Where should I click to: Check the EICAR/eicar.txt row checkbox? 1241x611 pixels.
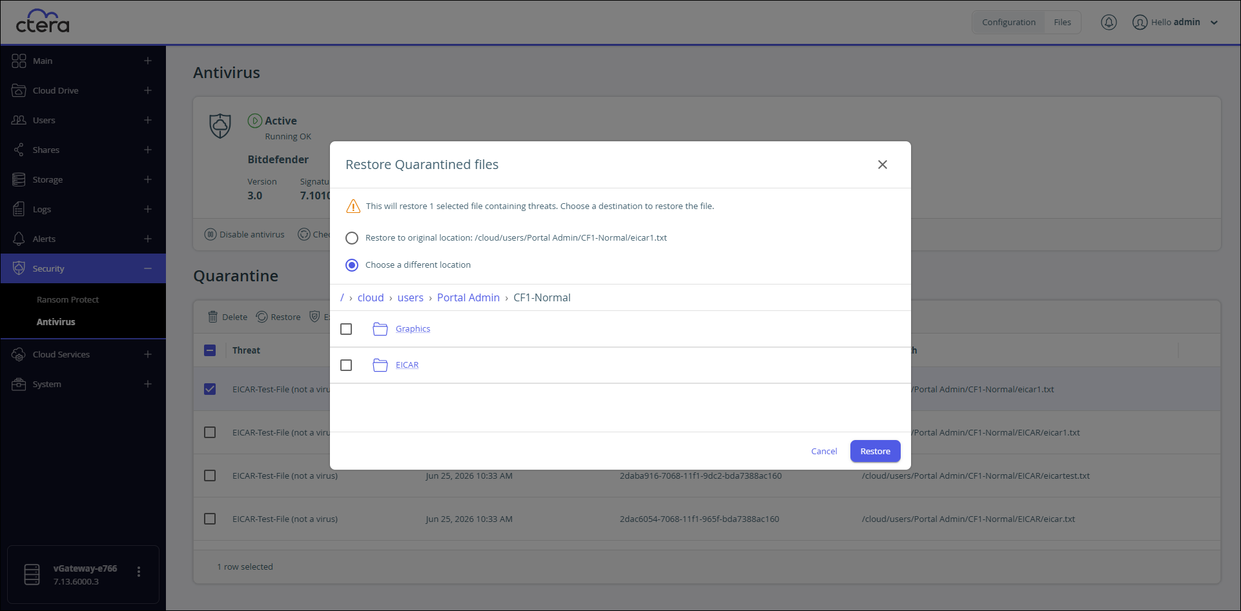pos(210,519)
